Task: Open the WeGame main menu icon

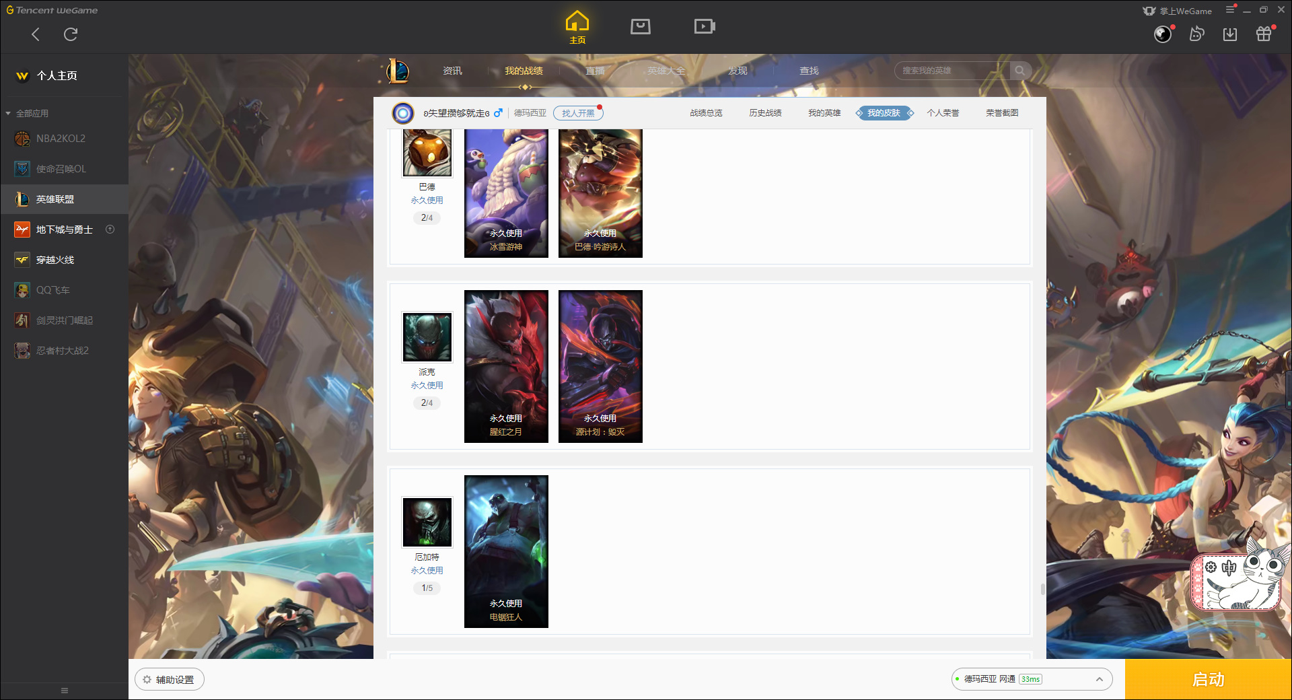Action: point(1230,9)
